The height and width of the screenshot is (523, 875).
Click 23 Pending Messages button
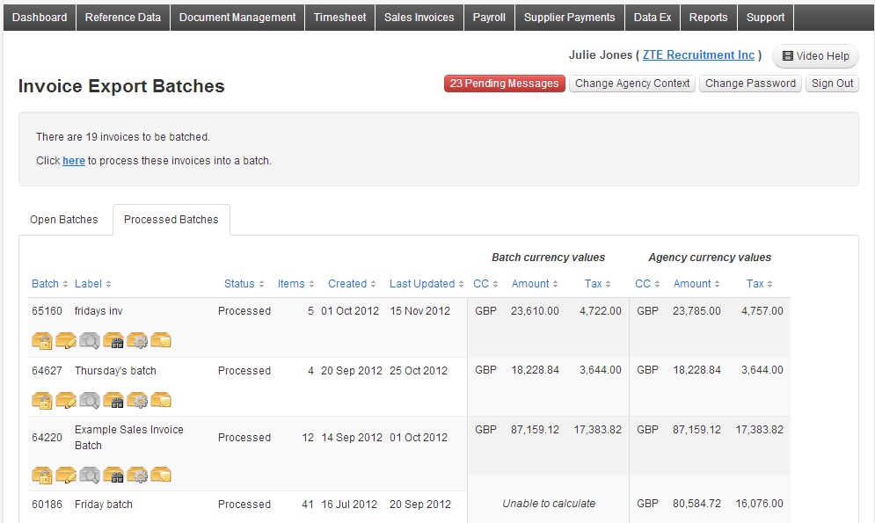click(505, 84)
